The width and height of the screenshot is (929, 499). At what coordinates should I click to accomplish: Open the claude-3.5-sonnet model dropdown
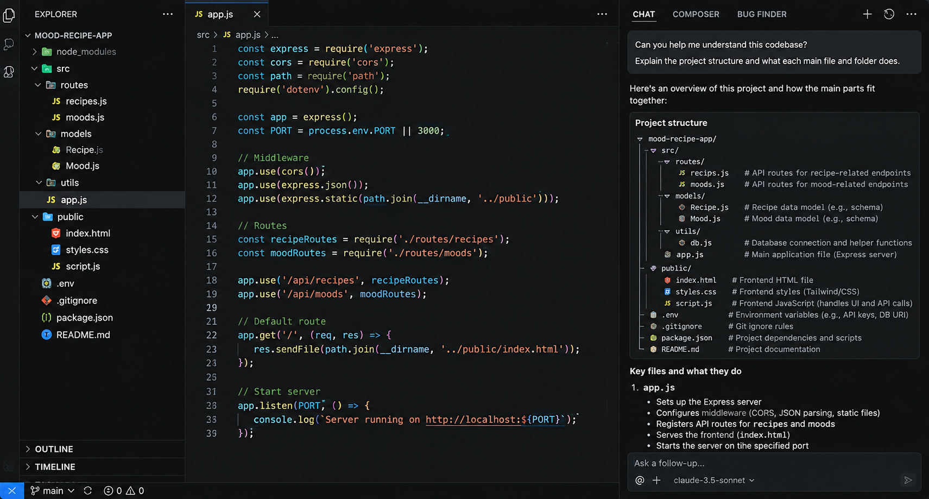[714, 480]
